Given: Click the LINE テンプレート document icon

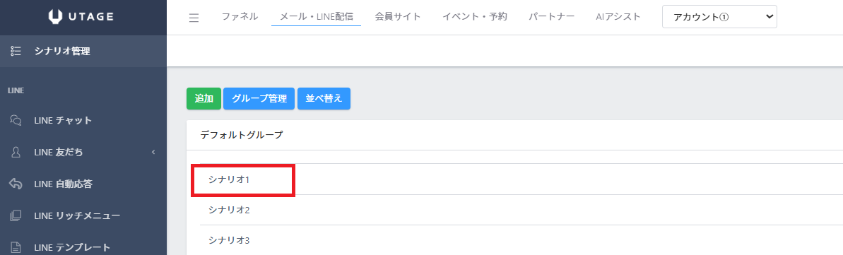Looking at the screenshot, I should pyautogui.click(x=16, y=247).
